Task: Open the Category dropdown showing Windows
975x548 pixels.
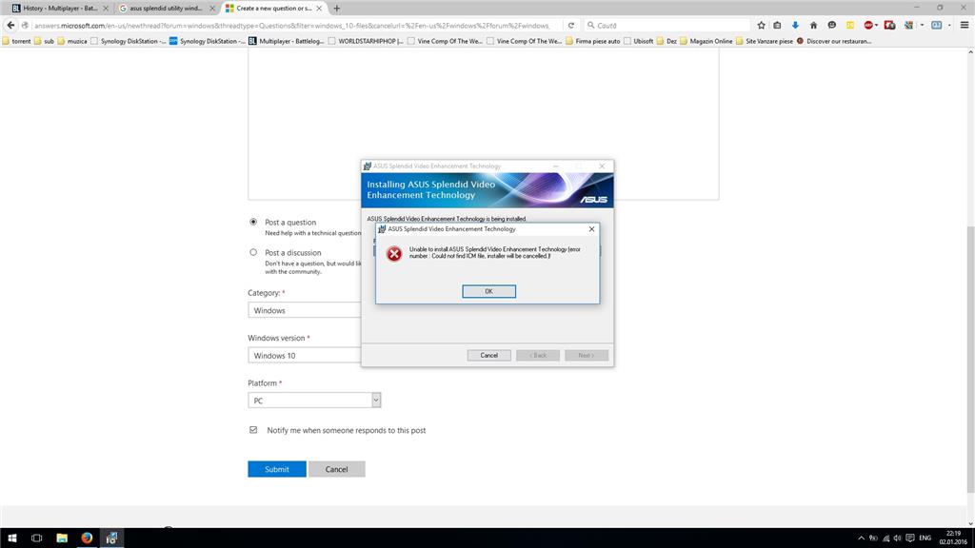Action: (x=304, y=310)
